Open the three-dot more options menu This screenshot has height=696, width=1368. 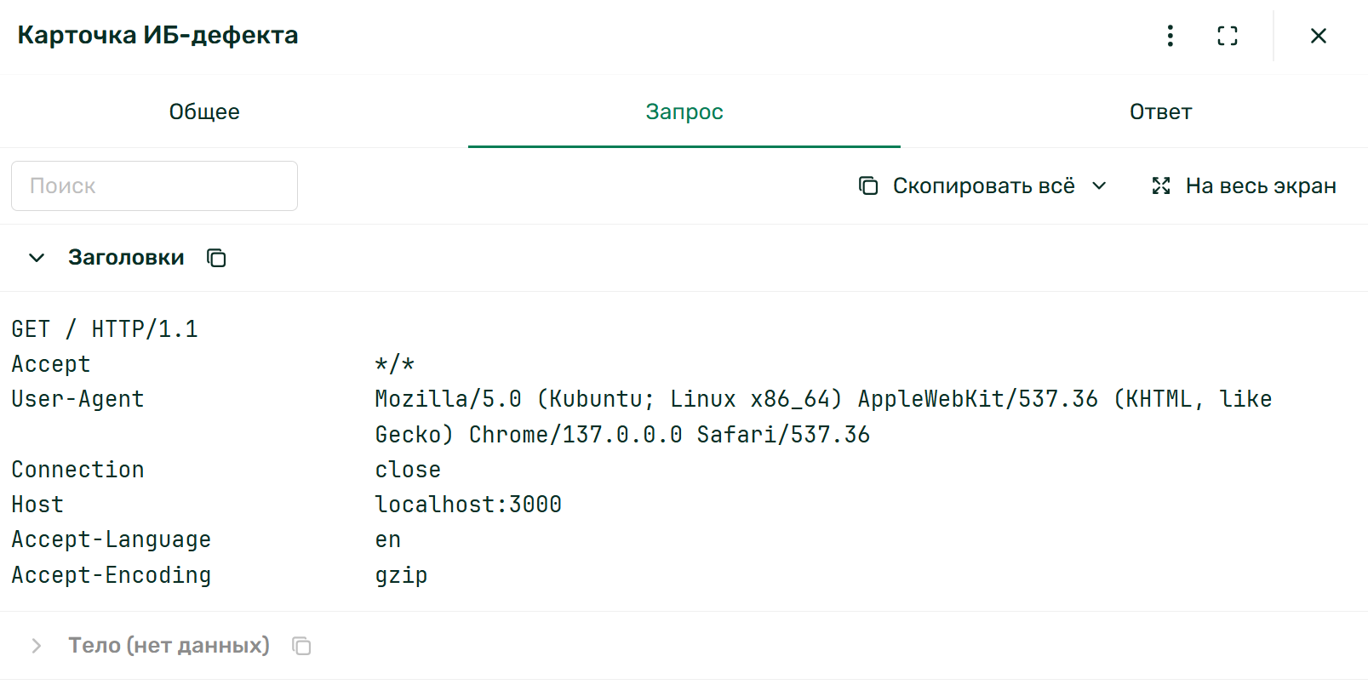(1171, 36)
